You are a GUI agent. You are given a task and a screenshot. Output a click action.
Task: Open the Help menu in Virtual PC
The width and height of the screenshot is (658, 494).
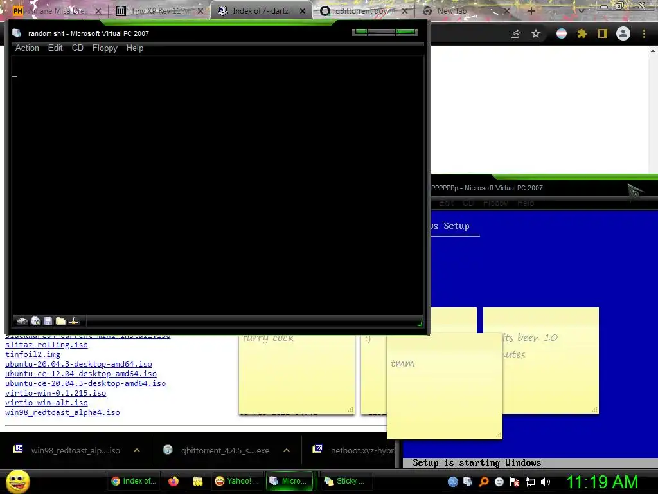135,48
